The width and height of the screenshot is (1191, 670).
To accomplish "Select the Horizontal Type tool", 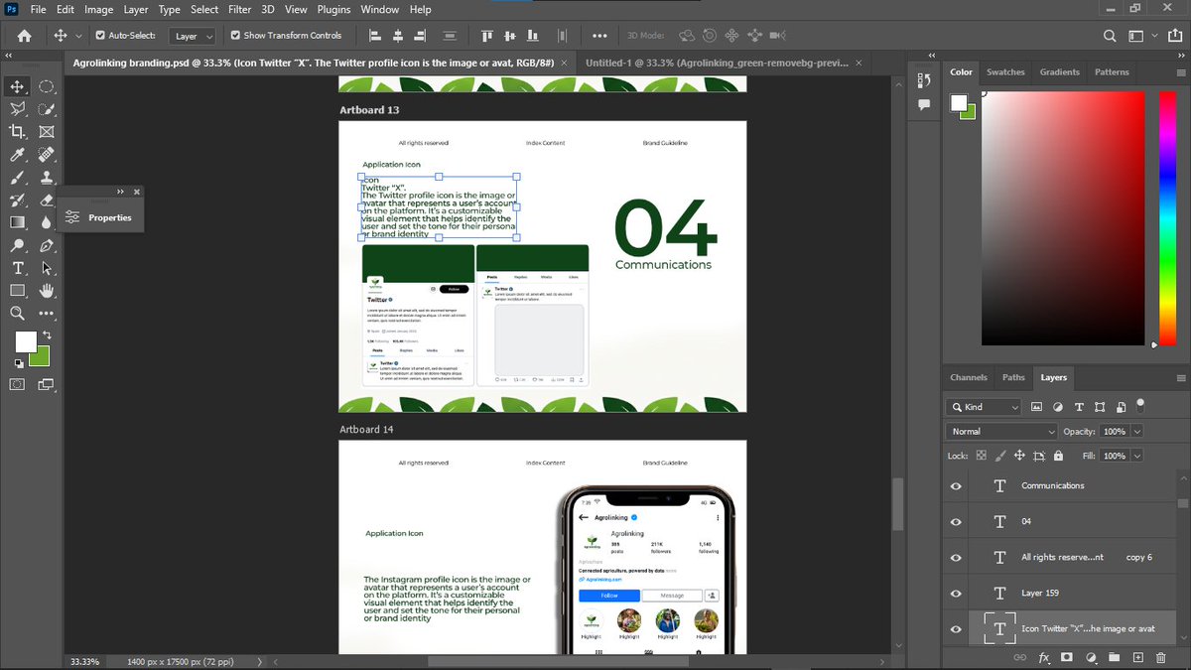I will 18,268.
